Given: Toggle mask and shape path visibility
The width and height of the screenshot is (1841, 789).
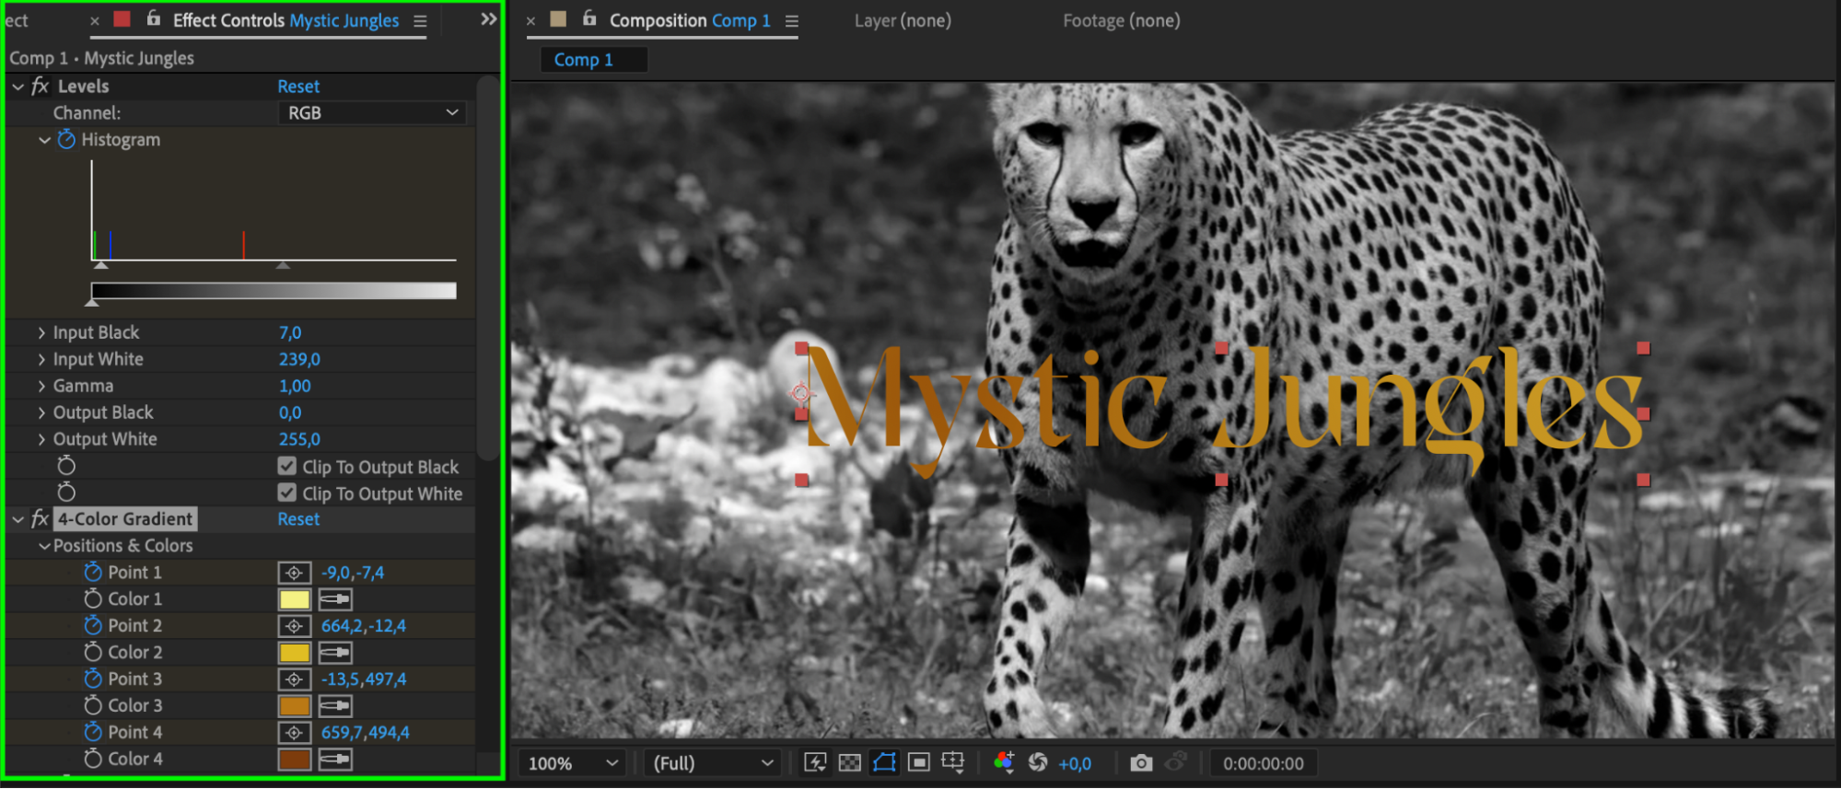Looking at the screenshot, I should pos(884,762).
